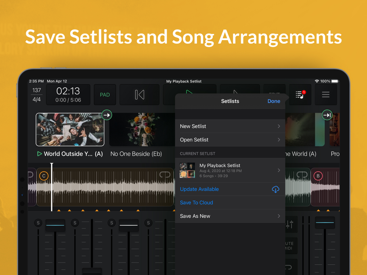Expand the Save As New chevron
The width and height of the screenshot is (367, 275).
point(279,216)
